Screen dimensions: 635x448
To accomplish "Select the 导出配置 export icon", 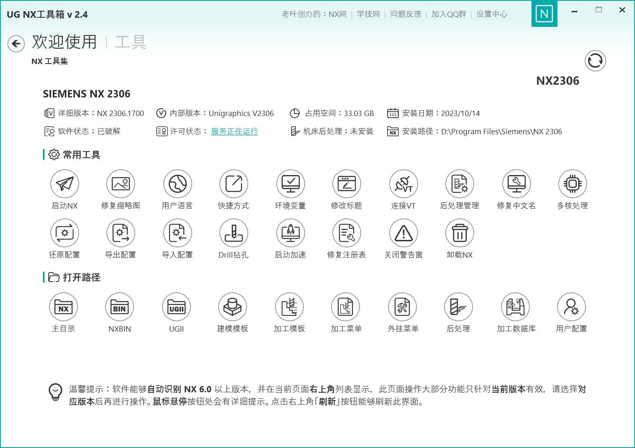I will pos(121,233).
